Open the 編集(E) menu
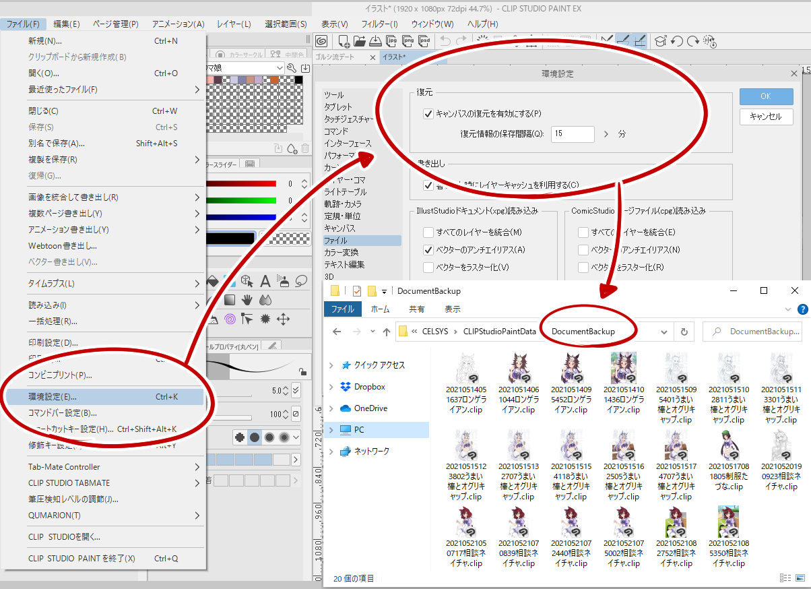Viewport: 811px width, 589px height. 66,24
